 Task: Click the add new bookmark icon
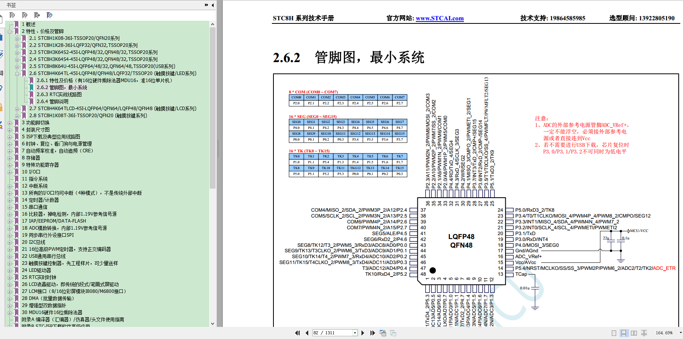pos(25,15)
